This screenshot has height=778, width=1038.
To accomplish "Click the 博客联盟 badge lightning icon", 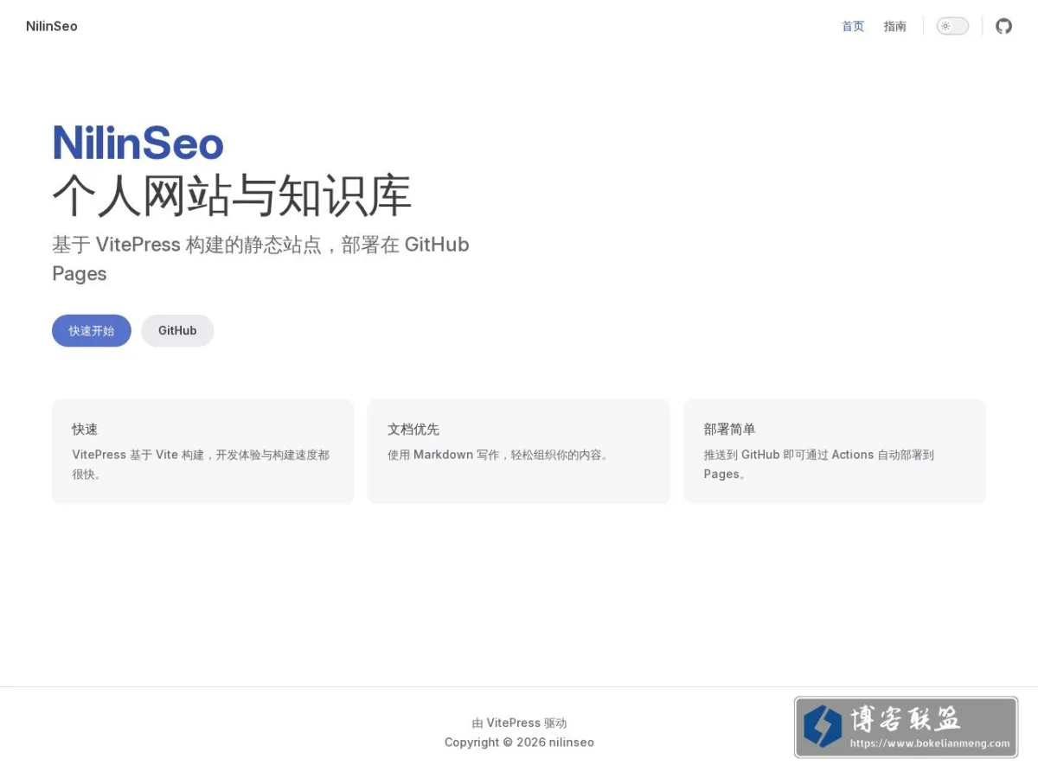I will point(823,726).
